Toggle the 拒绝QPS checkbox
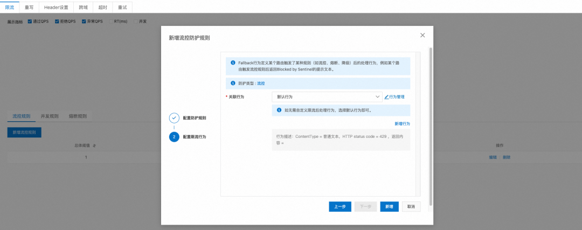The height and width of the screenshot is (230, 582). click(57, 22)
